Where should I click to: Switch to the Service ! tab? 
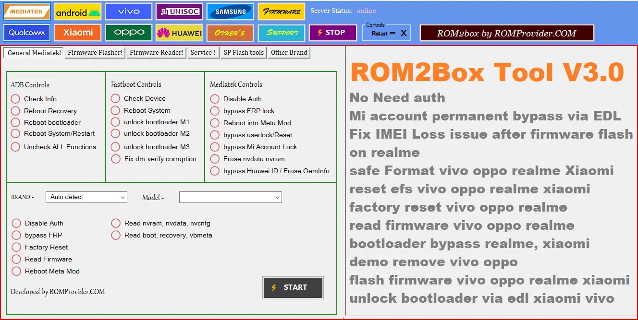point(203,52)
